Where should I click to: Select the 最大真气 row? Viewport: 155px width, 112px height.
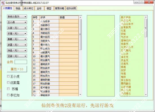55,56
